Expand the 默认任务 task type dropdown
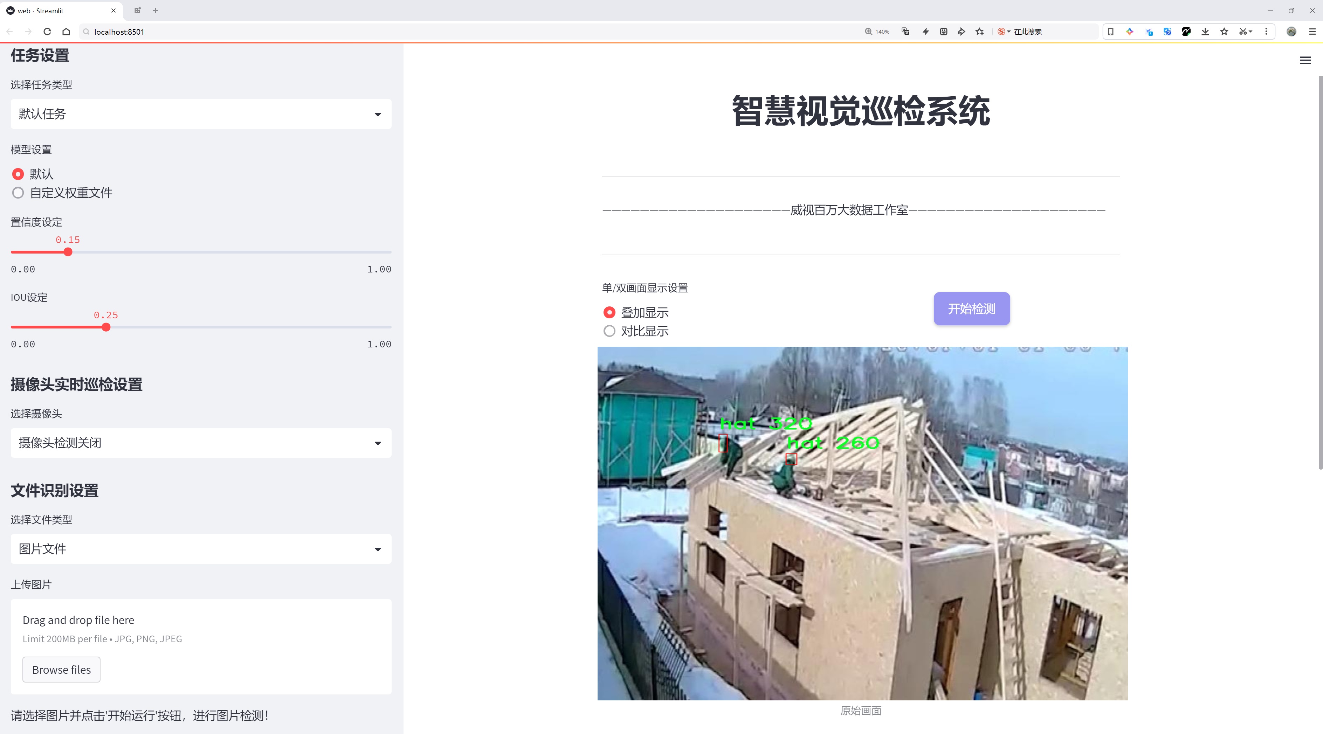The image size is (1323, 734). [201, 114]
